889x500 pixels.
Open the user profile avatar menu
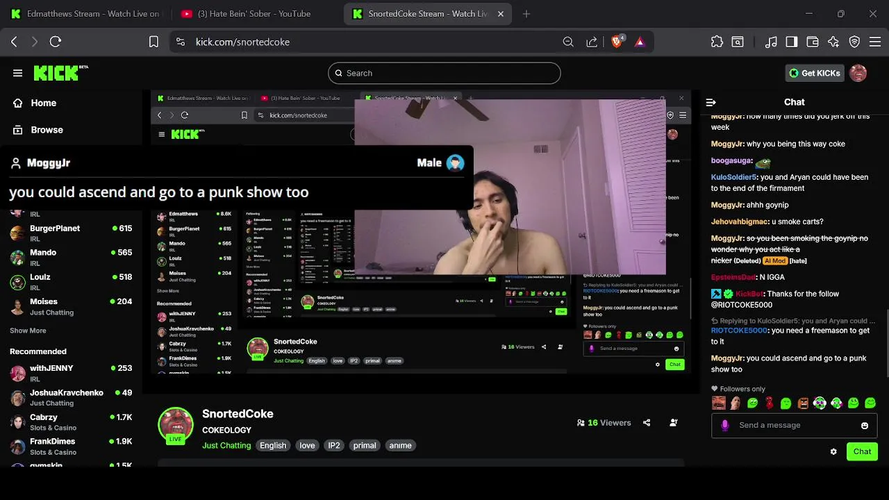pyautogui.click(x=858, y=73)
